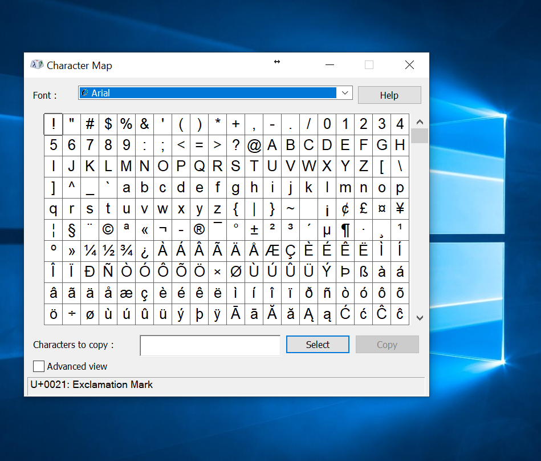Viewport: 541px width, 461px height.
Task: Select the generic currency ¤ sign cell
Action: (381, 209)
